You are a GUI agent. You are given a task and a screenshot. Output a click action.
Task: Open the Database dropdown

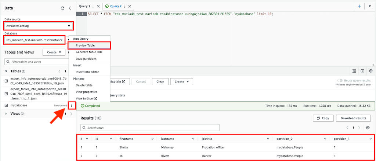pyautogui.click(x=35, y=40)
